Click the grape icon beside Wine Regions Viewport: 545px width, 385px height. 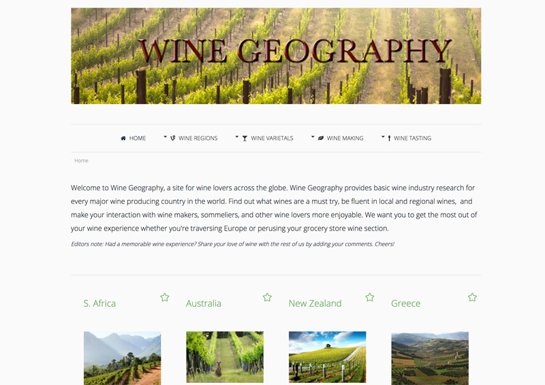tap(173, 138)
